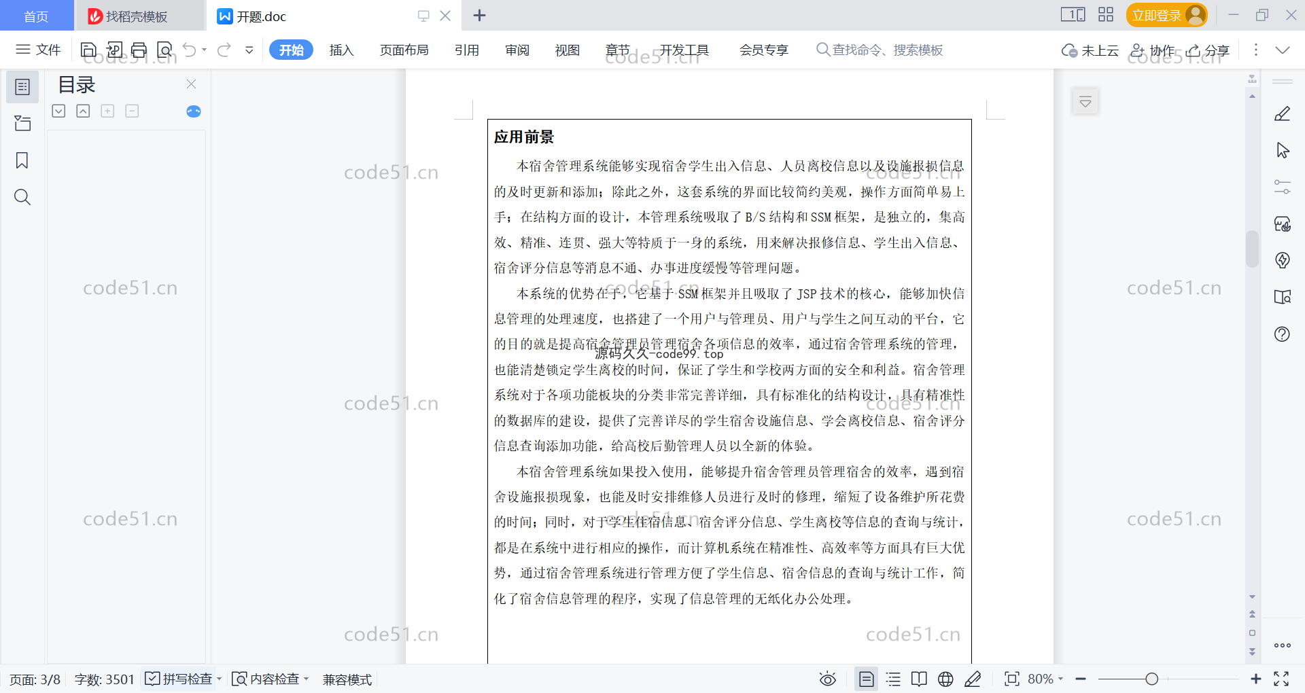Select the 审阅 ribbon tab
The width and height of the screenshot is (1305, 693).
[x=517, y=50]
